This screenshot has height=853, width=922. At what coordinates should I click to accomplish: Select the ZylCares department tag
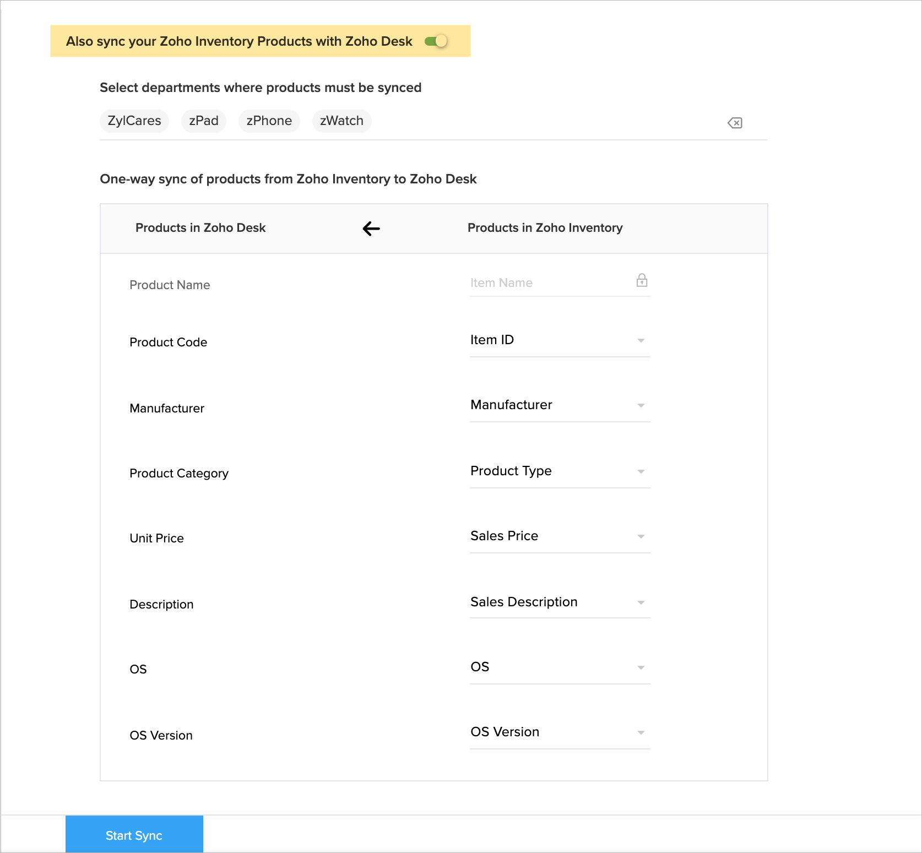pyautogui.click(x=134, y=121)
